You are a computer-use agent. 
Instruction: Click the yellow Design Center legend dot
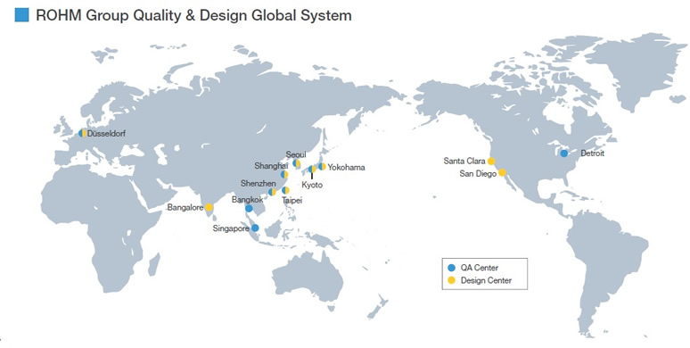(451, 280)
